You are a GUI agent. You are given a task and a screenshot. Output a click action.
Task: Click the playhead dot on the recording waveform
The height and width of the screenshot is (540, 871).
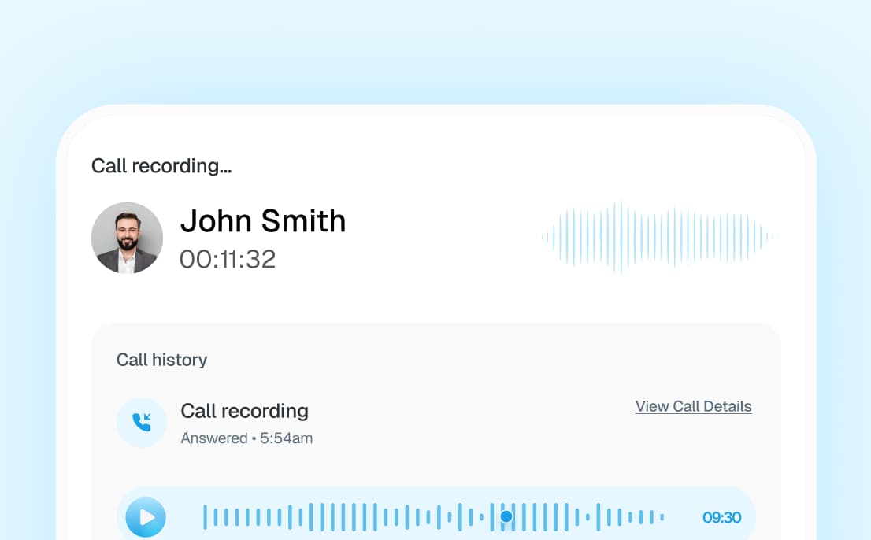click(x=506, y=516)
